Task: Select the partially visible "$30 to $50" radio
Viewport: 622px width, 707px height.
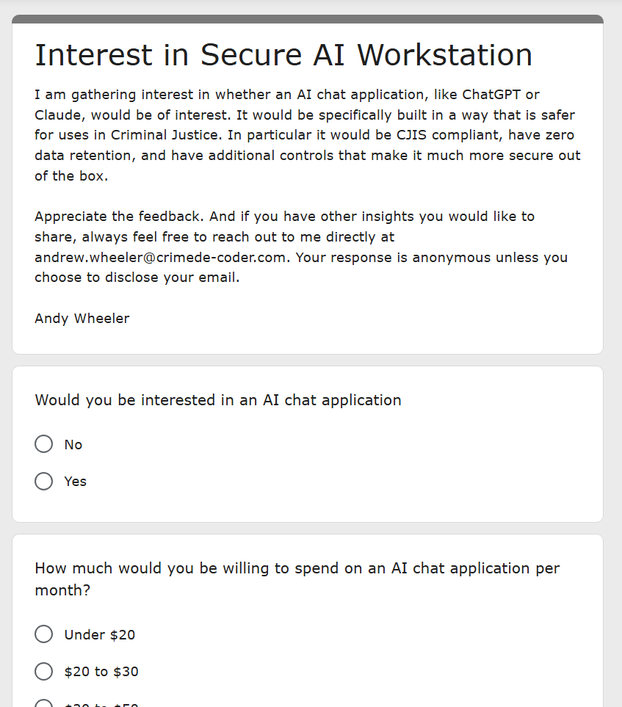Action: [44, 704]
